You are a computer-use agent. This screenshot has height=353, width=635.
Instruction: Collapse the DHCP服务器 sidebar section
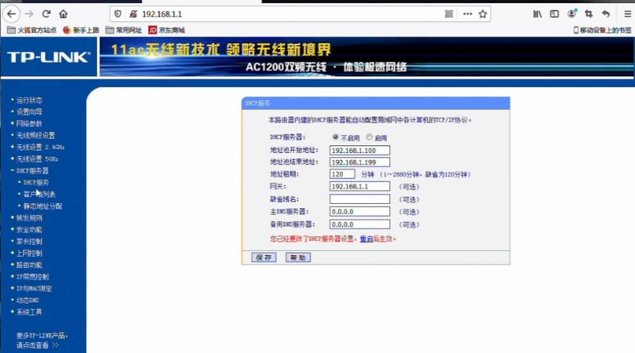click(32, 170)
